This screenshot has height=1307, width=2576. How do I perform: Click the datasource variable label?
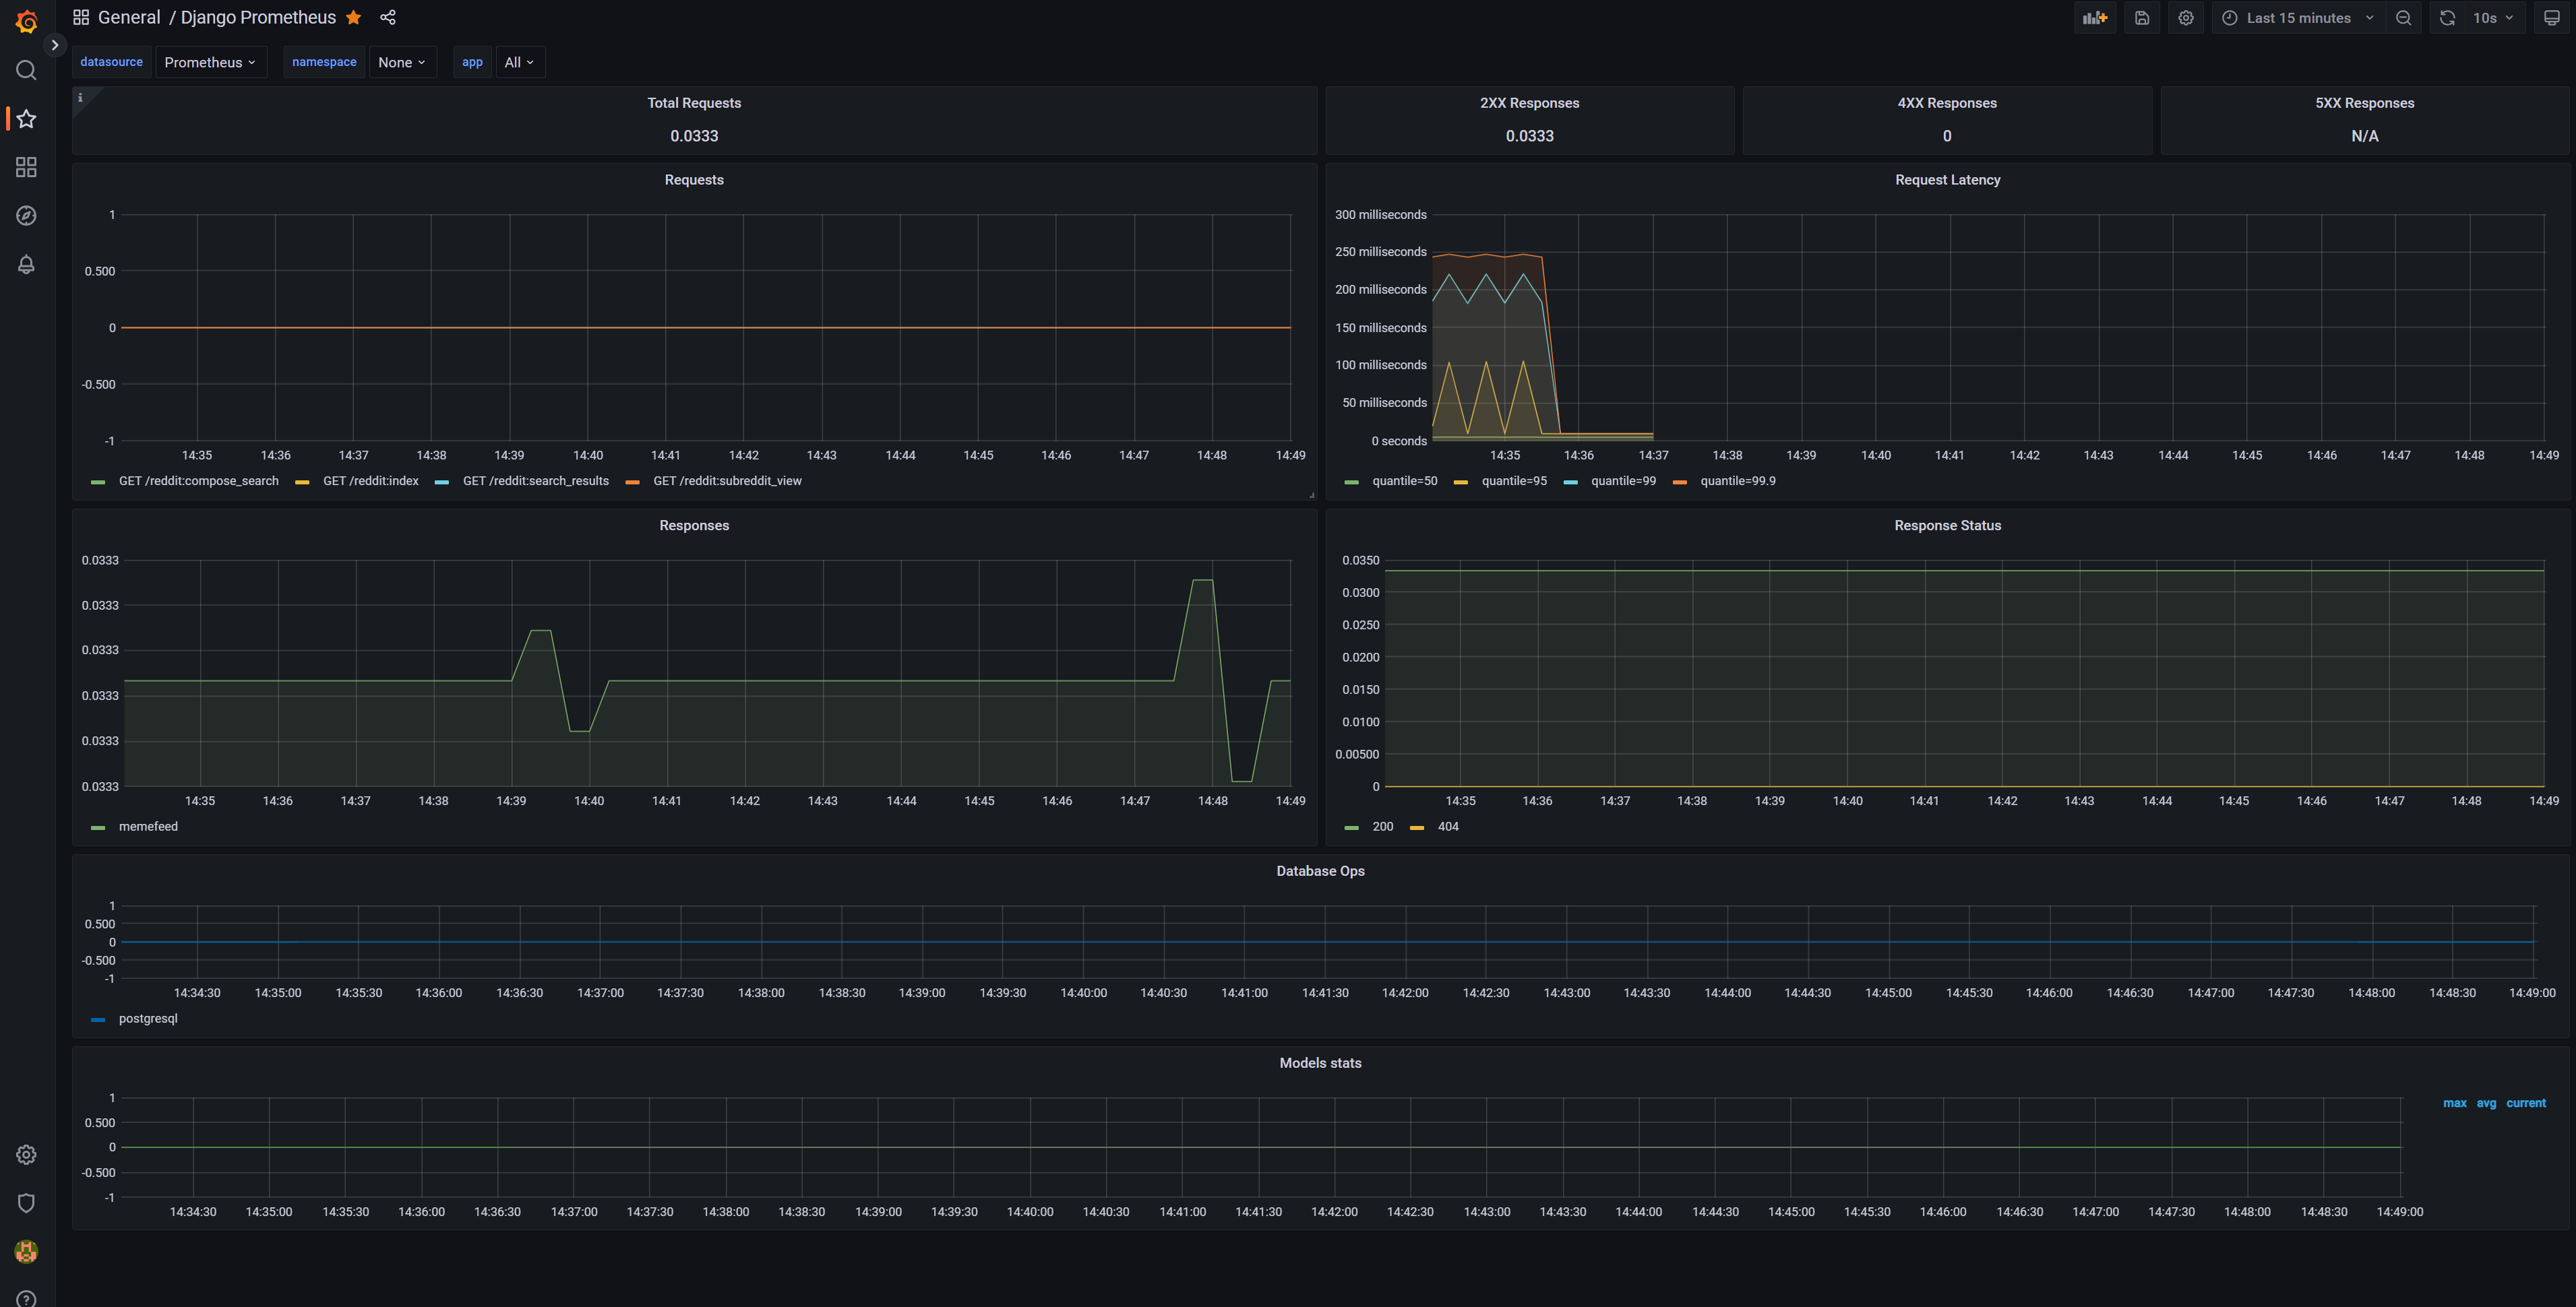111,62
